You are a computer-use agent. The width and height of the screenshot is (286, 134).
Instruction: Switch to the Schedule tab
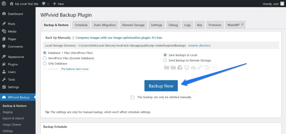click(x=81, y=25)
